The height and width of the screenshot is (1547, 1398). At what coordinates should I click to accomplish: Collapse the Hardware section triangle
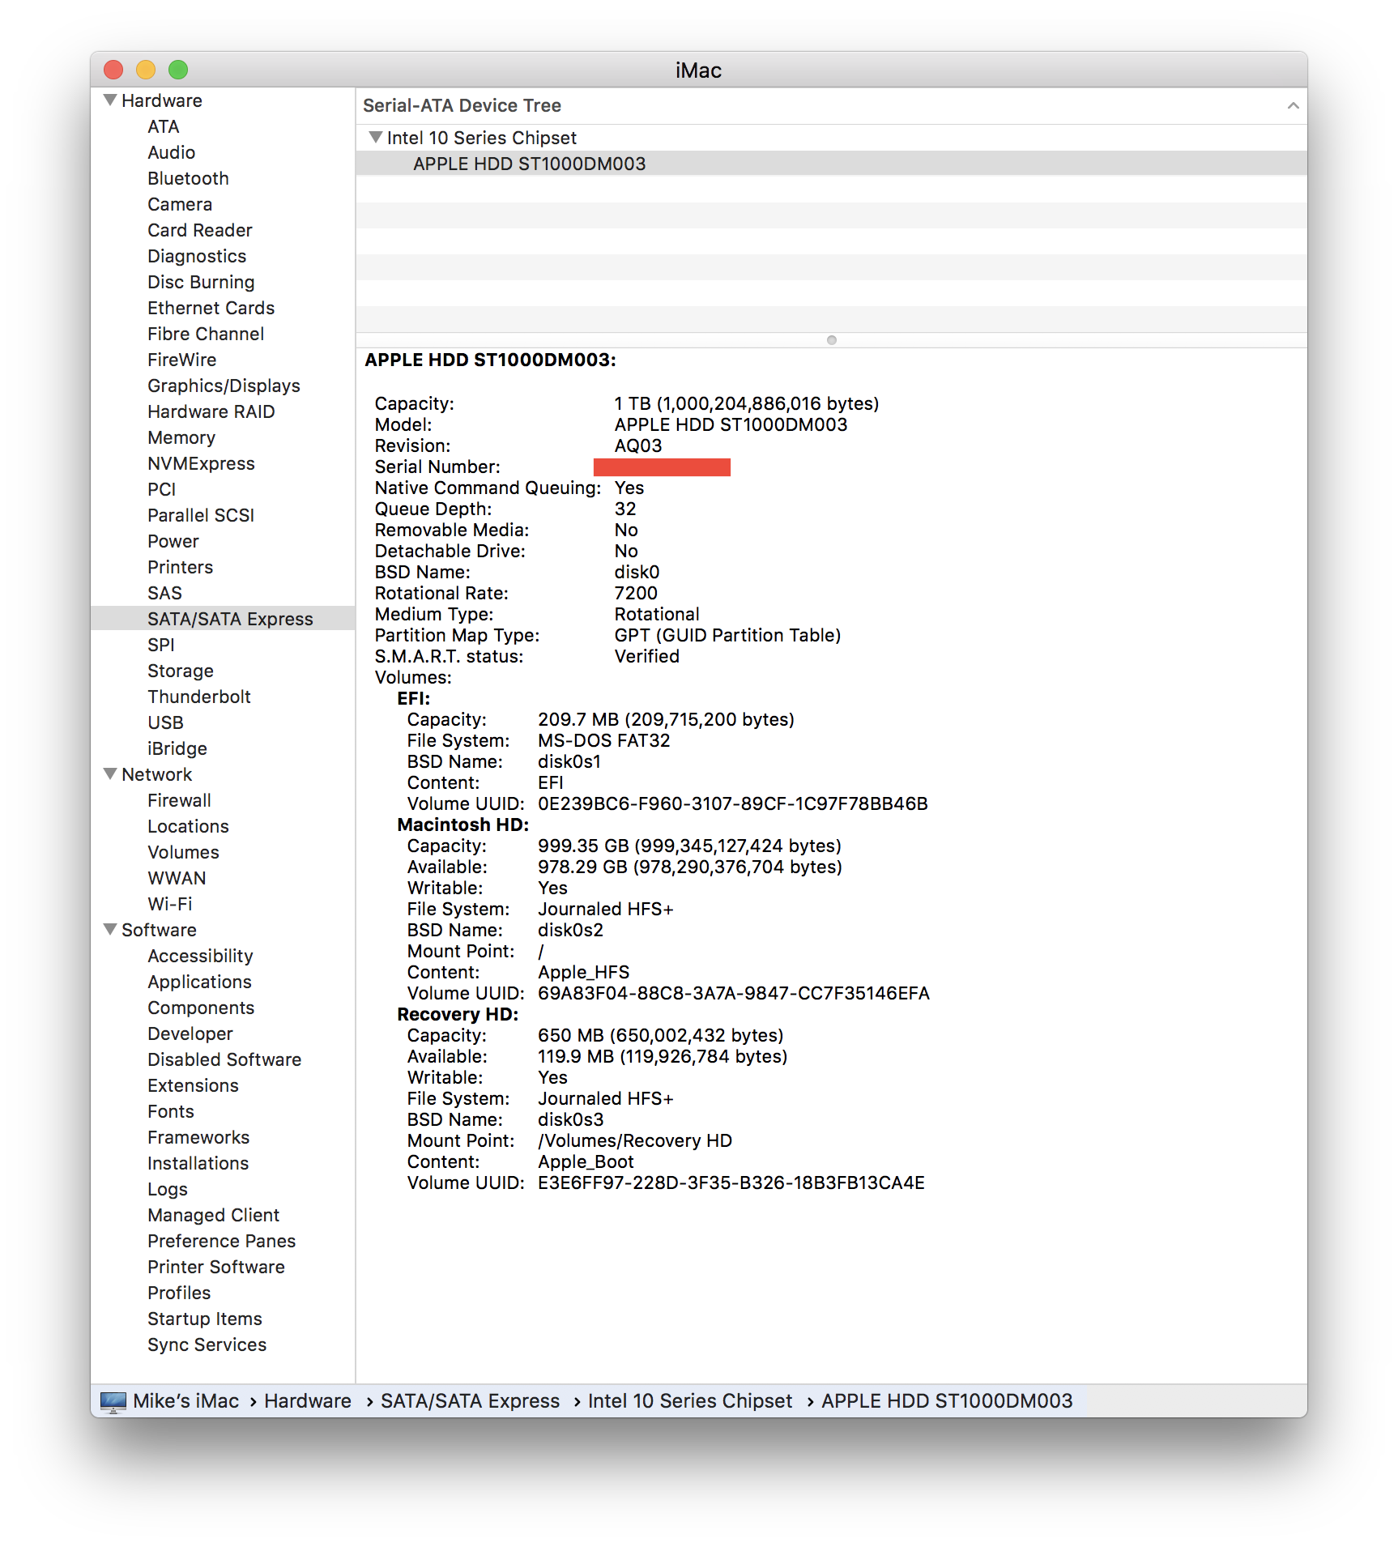(x=110, y=100)
